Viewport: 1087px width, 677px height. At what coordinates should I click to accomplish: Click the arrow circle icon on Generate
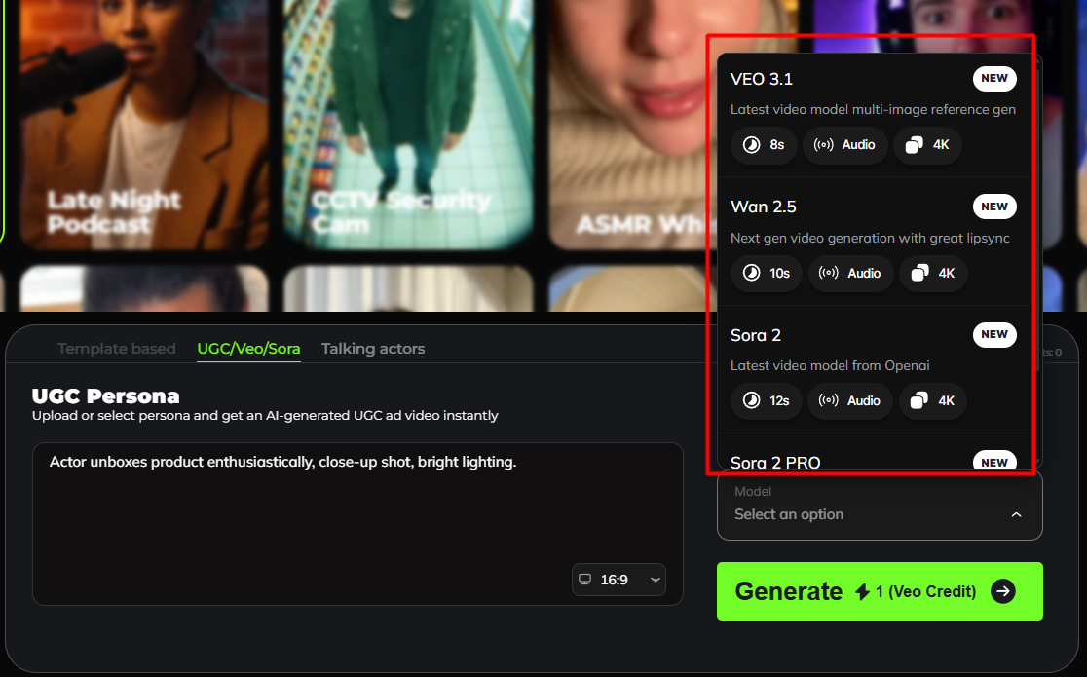[x=1003, y=591]
